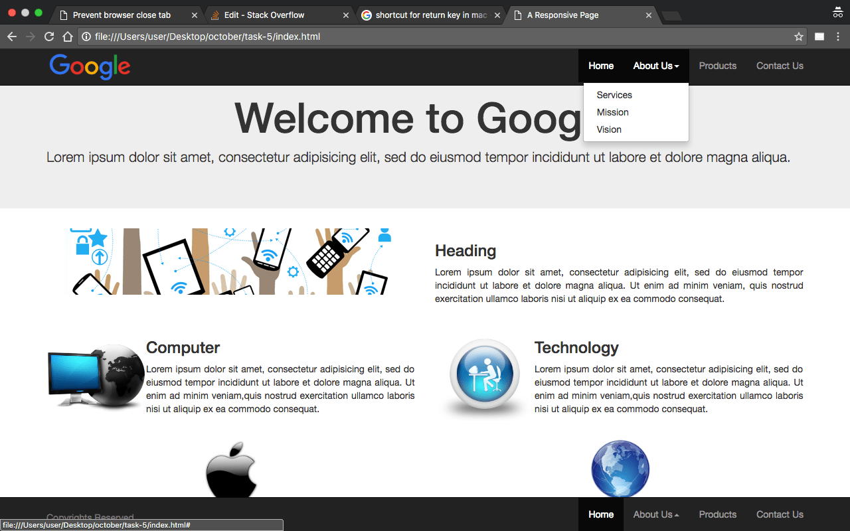The image size is (850, 531).
Task: Click the page info icon in the address bar
Action: coord(84,37)
